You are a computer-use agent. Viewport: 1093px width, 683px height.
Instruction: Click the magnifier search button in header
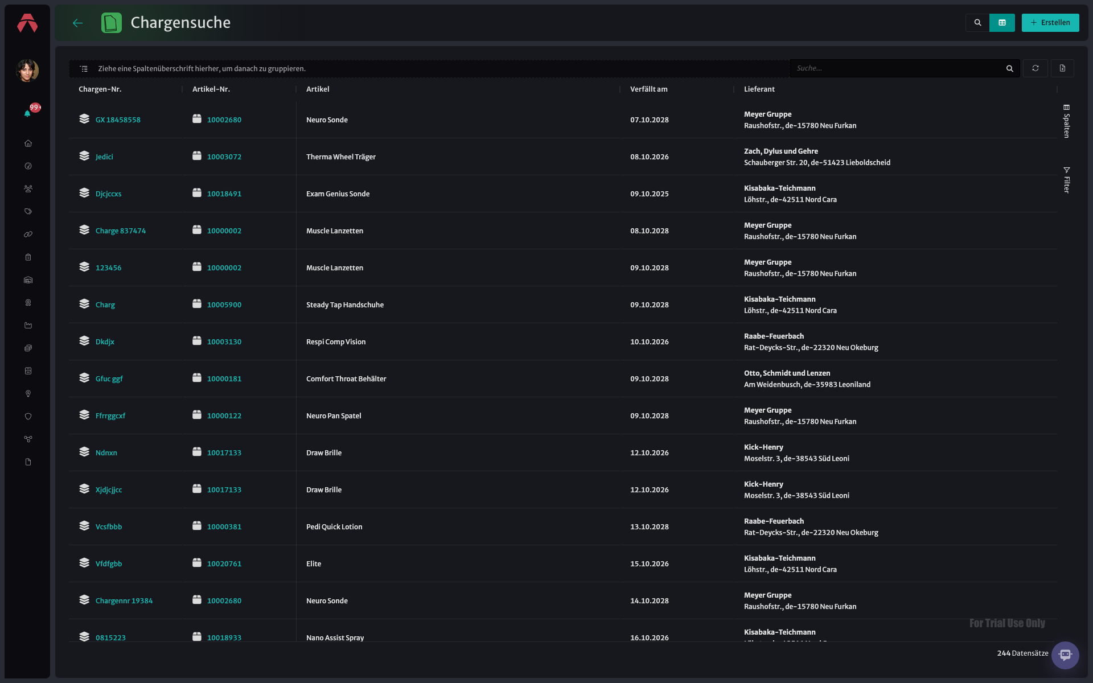tap(977, 23)
